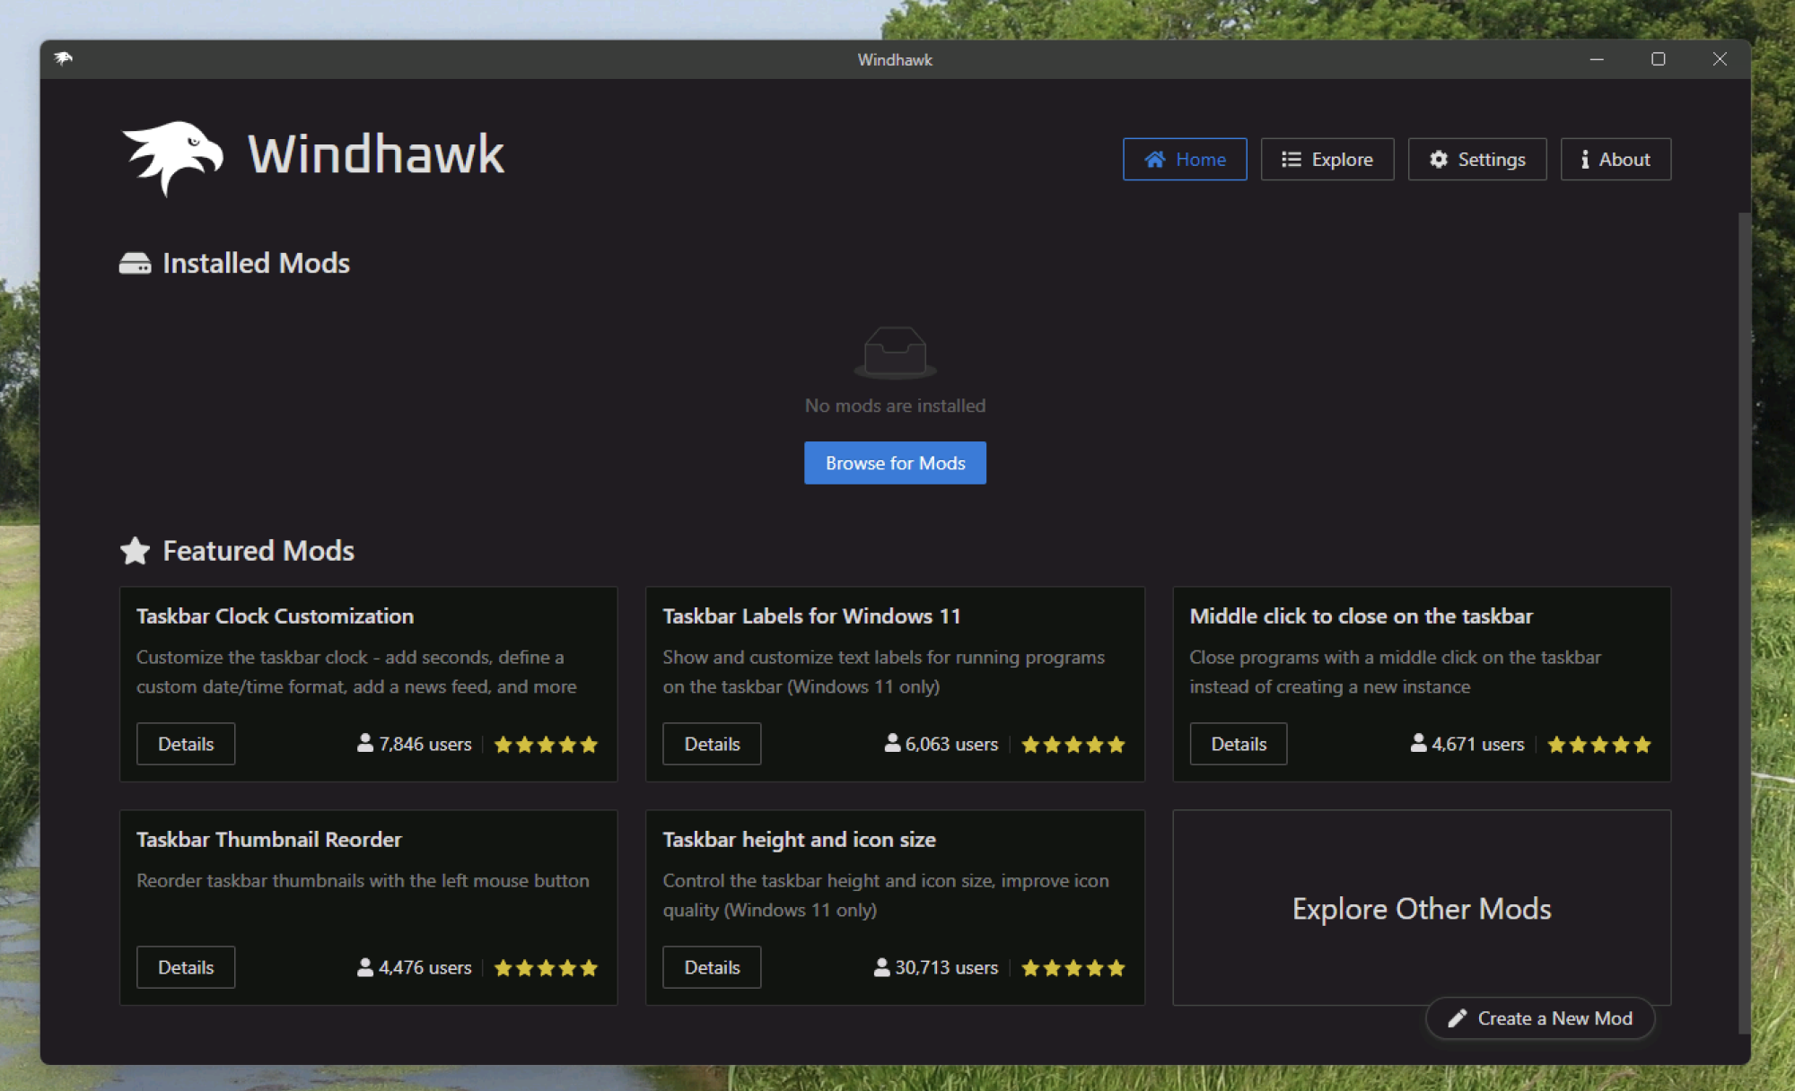Open Details for Taskbar Labels for Windows 11
1795x1091 pixels.
pyautogui.click(x=712, y=744)
